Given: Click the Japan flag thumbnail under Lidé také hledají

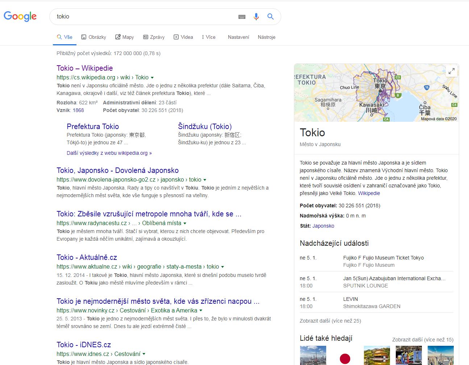Looking at the screenshot, I should [x=345, y=355].
